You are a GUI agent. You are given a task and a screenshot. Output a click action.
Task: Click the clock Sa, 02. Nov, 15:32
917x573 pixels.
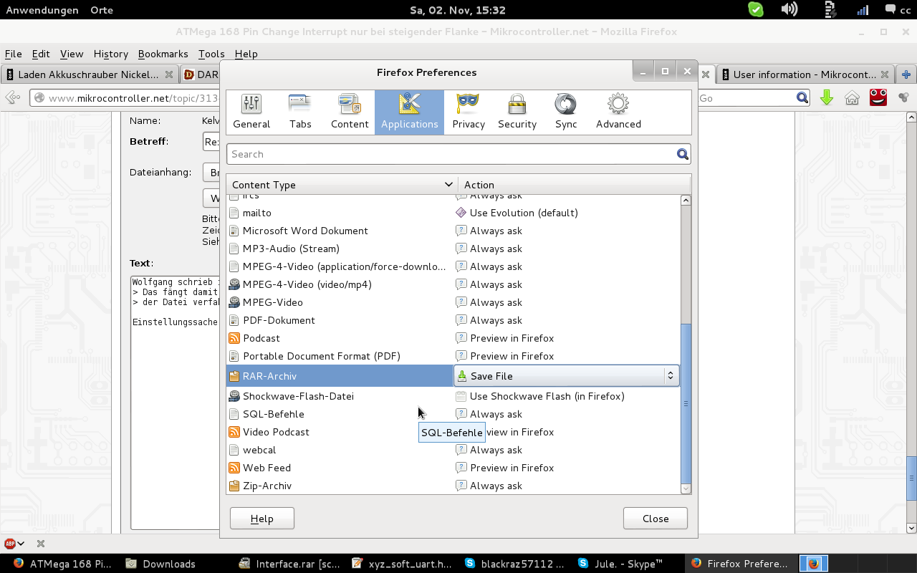(458, 10)
